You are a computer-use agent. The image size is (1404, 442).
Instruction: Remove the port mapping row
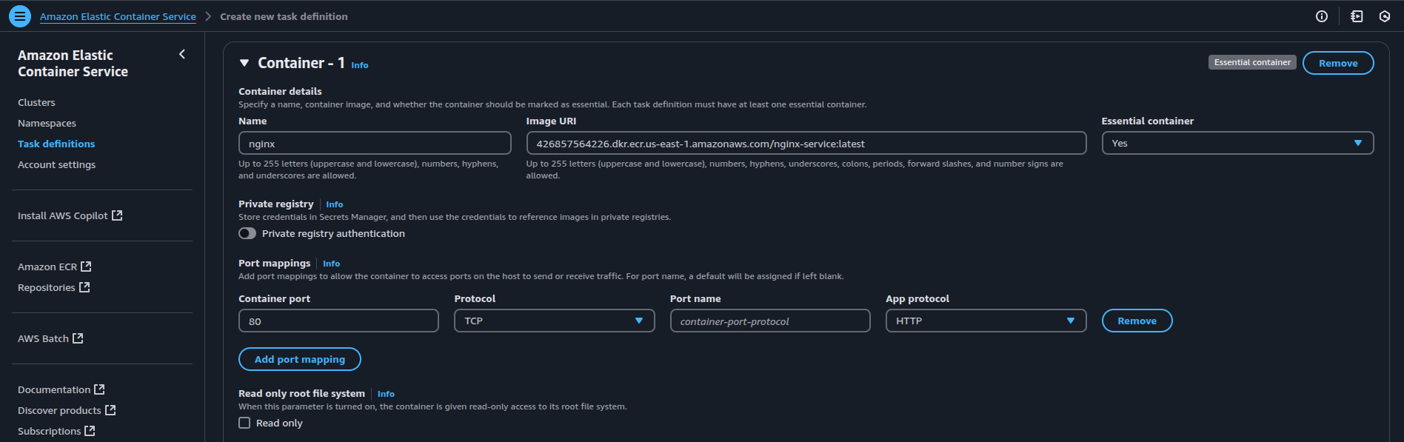(1136, 321)
